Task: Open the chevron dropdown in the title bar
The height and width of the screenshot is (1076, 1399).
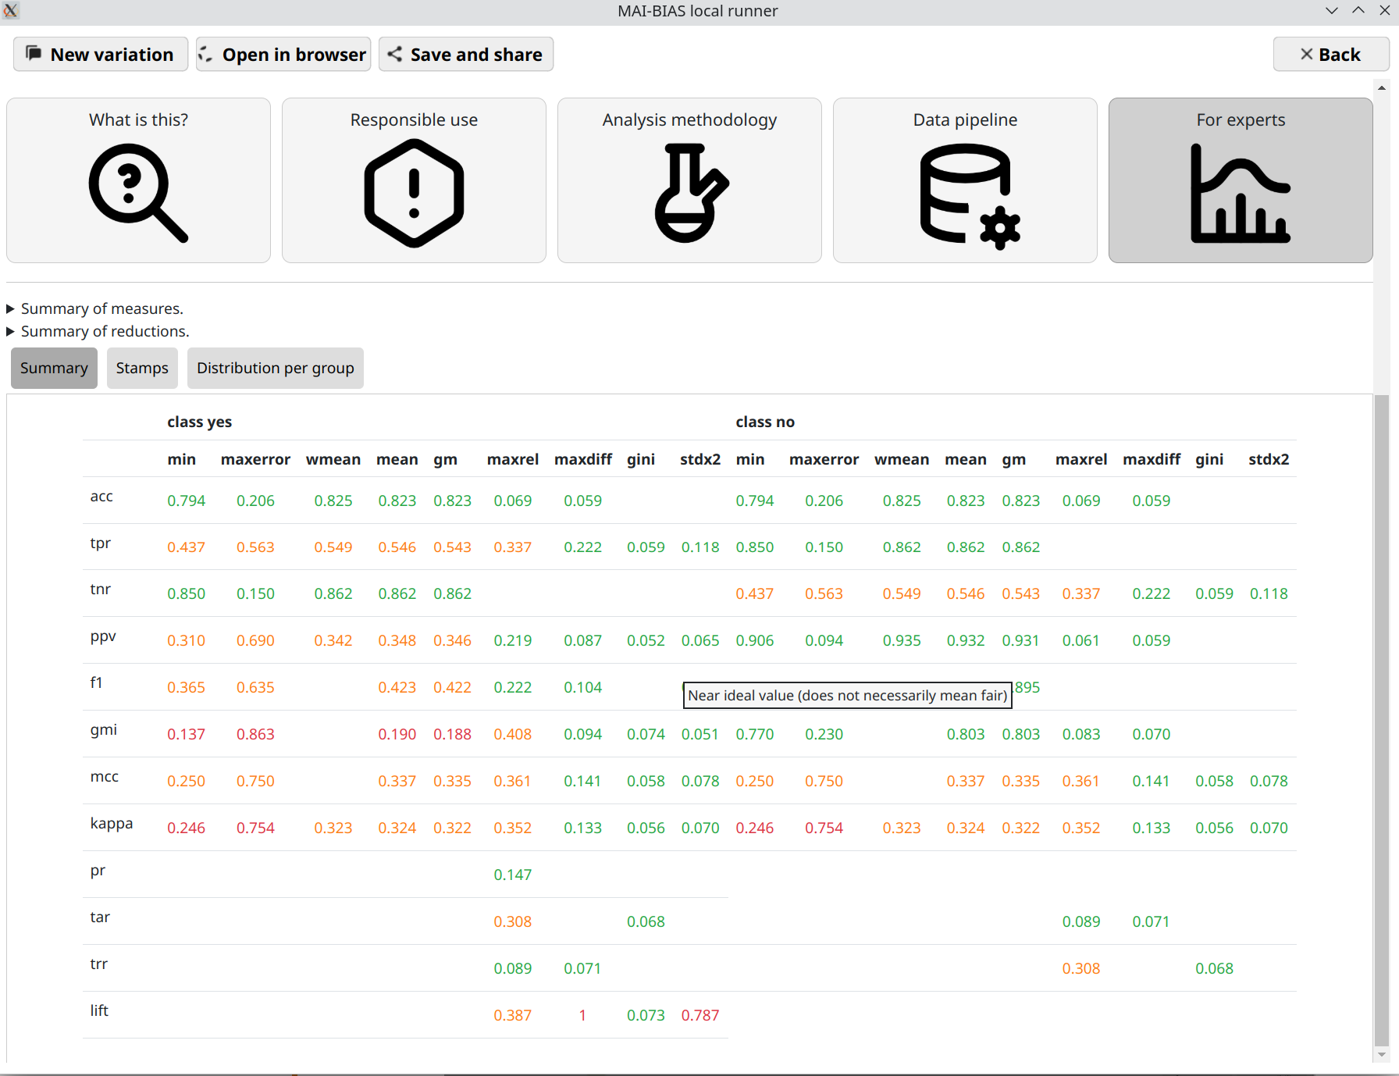Action: tap(1332, 11)
